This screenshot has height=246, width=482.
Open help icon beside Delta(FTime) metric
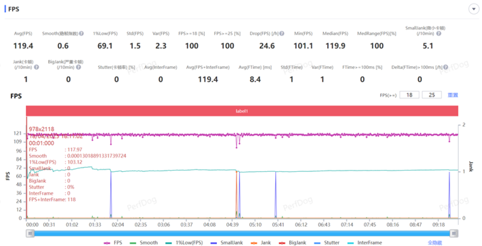(x=445, y=67)
